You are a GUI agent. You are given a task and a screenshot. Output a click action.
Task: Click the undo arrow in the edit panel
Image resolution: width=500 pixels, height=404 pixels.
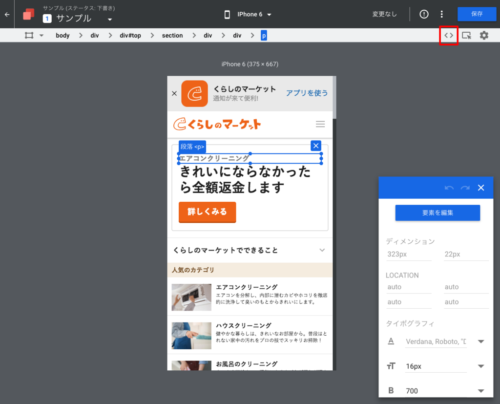point(449,188)
